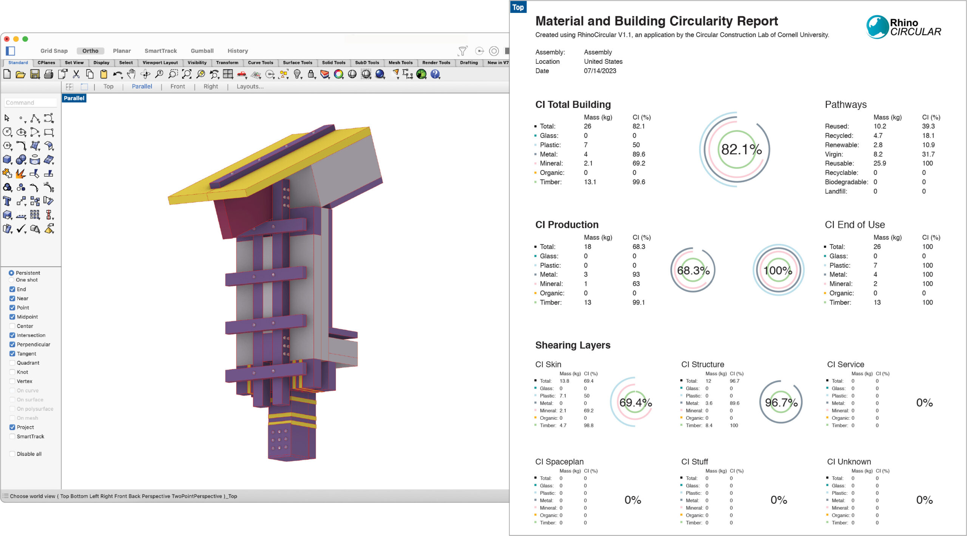Select the Pan hand tool
Screen dimensions: 967x536
[131, 74]
